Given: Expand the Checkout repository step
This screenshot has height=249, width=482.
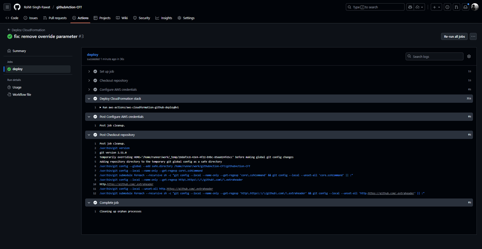Looking at the screenshot, I should [279, 80].
